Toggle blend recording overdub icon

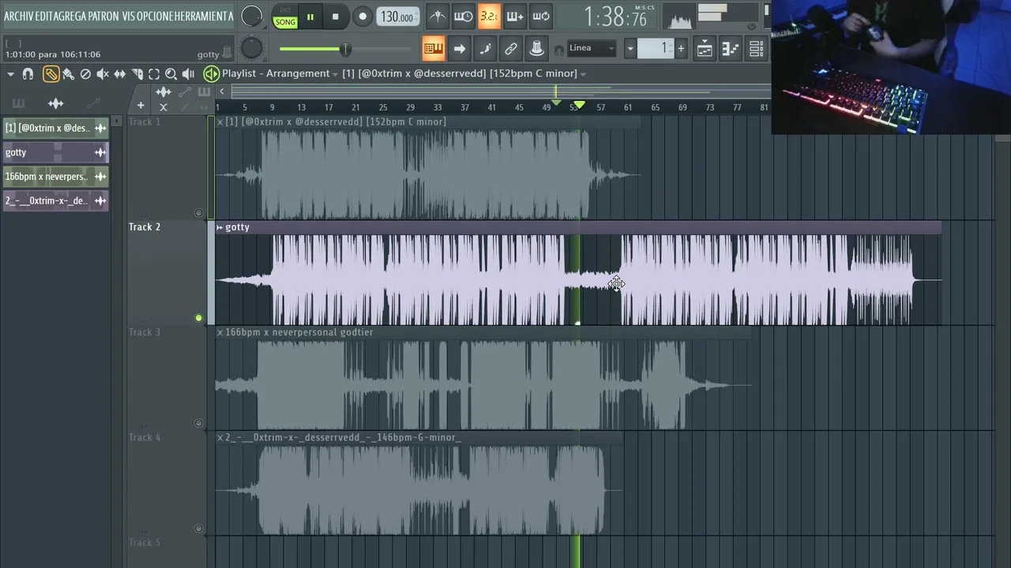[515, 17]
